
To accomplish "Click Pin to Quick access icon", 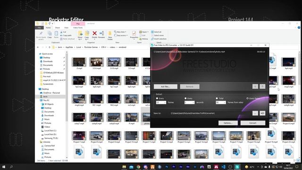I will (x=41, y=34).
